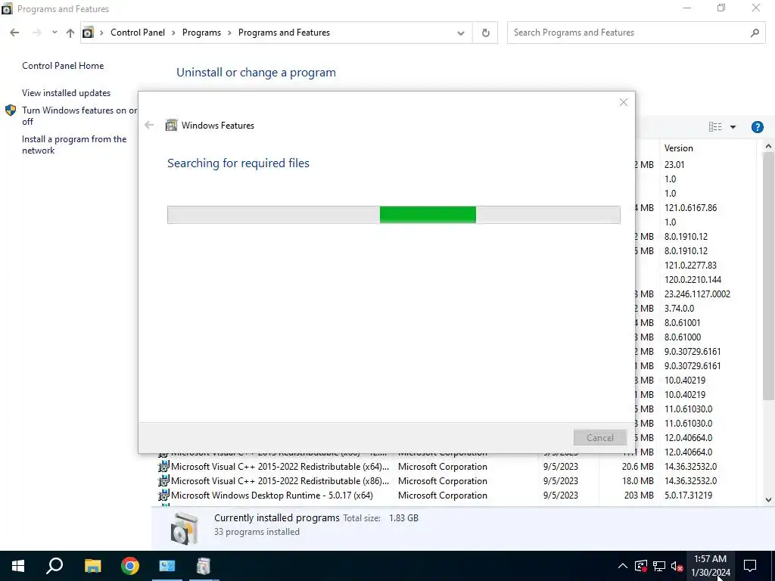Open Install a program from the network
This screenshot has height=581, width=775.
point(74,144)
